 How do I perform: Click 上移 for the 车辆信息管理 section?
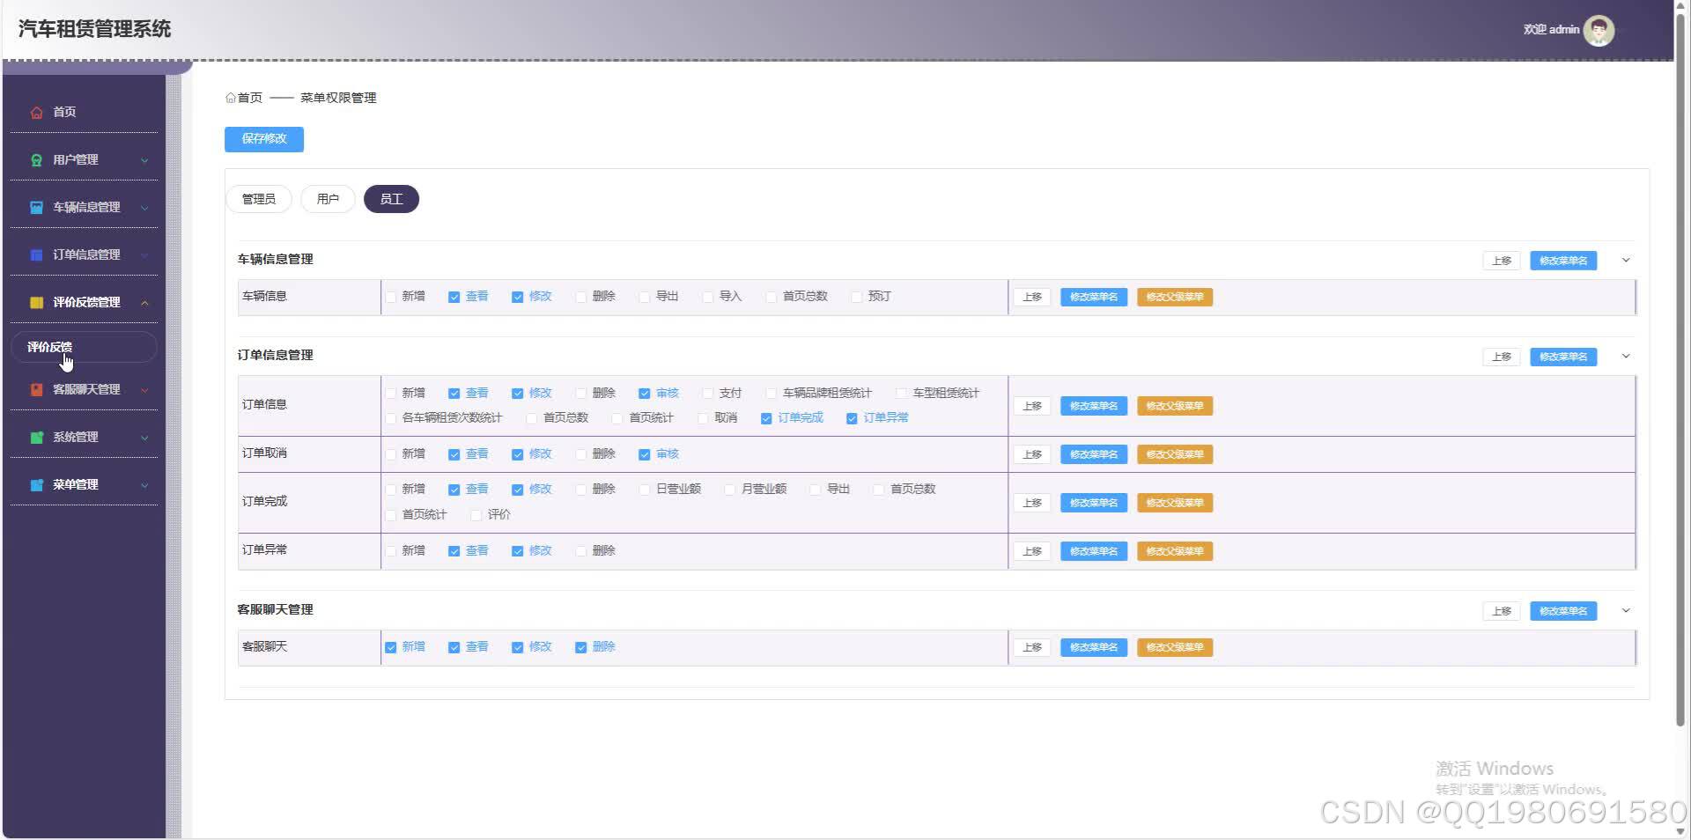(x=1502, y=261)
